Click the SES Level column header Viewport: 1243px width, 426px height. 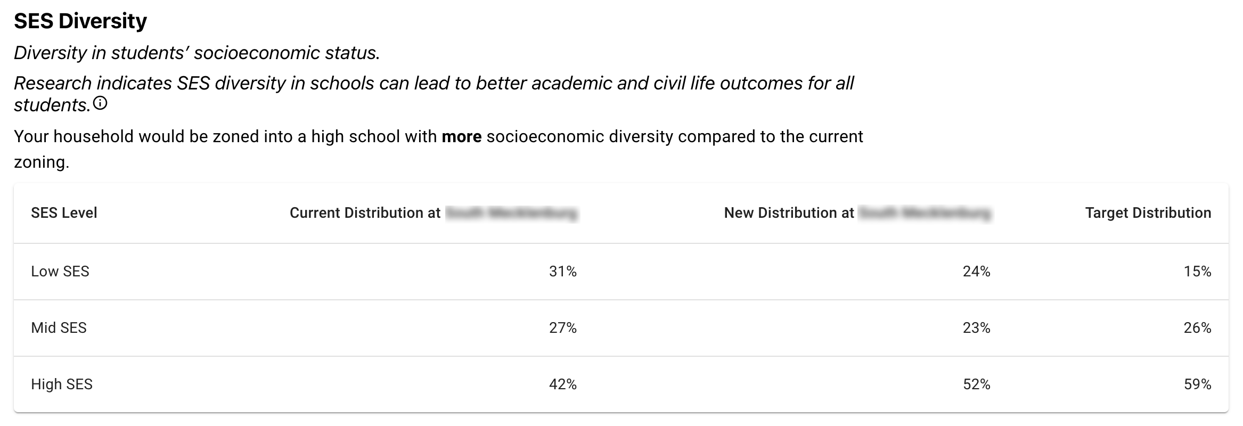(x=64, y=213)
